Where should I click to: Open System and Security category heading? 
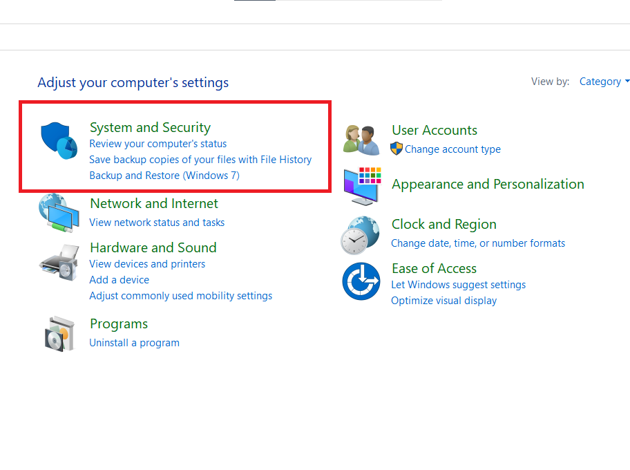[150, 127]
